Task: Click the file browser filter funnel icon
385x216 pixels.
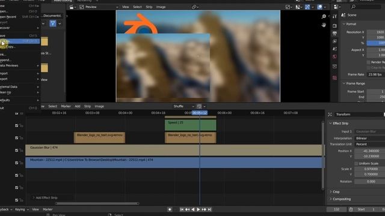Action: pos(53,23)
